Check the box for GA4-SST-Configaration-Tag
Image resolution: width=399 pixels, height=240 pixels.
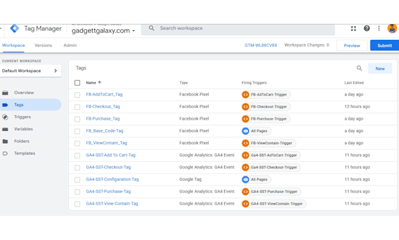pyautogui.click(x=77, y=180)
